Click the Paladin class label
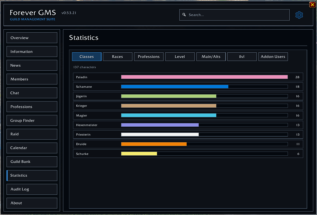 [x=82, y=77]
